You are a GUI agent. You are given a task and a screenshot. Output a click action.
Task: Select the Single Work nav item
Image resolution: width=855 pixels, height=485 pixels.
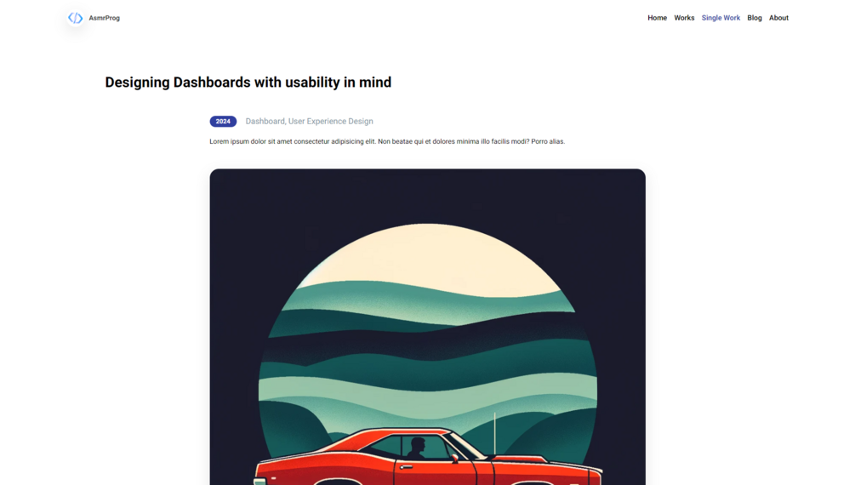721,18
